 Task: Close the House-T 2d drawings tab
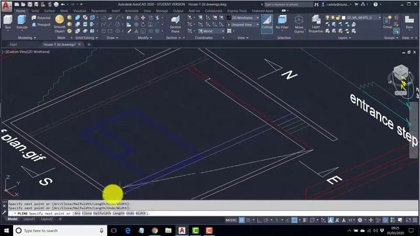click(x=79, y=45)
